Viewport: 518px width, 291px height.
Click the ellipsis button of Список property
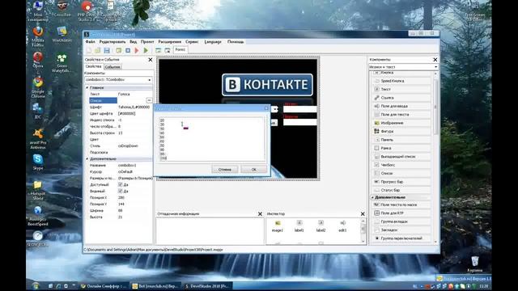coord(149,100)
